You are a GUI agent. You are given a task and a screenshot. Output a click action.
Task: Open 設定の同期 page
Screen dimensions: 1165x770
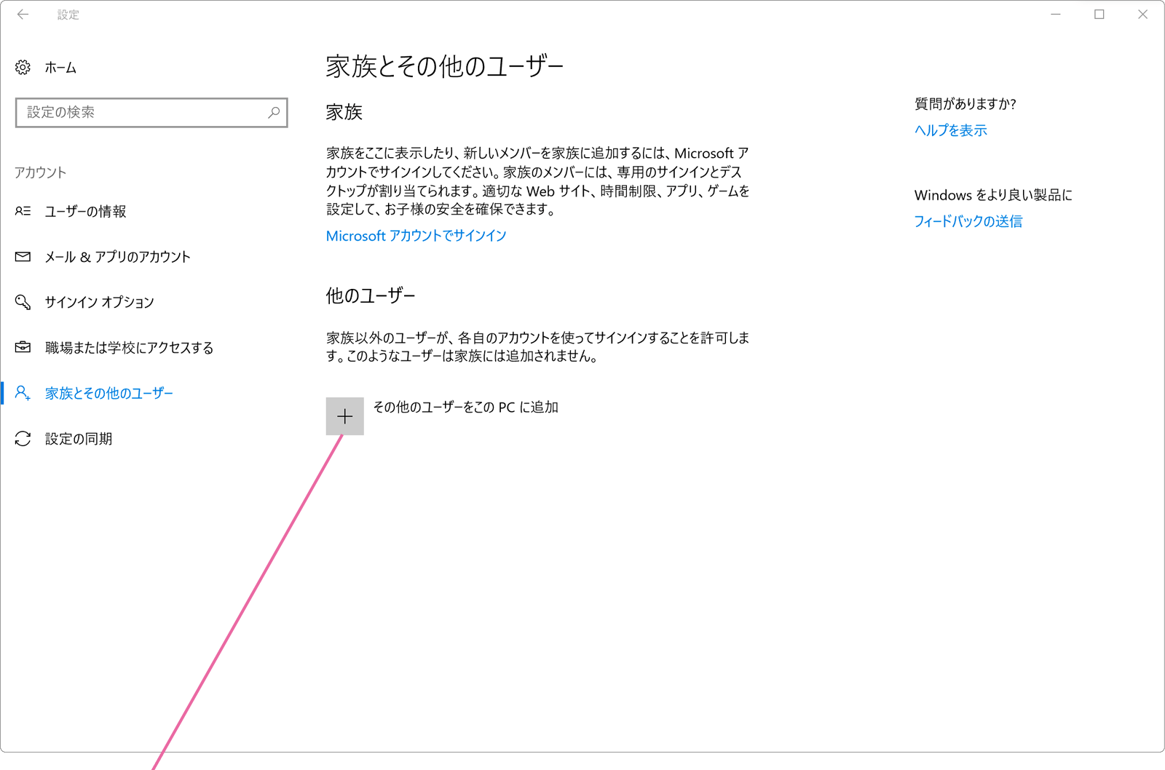[x=79, y=439]
